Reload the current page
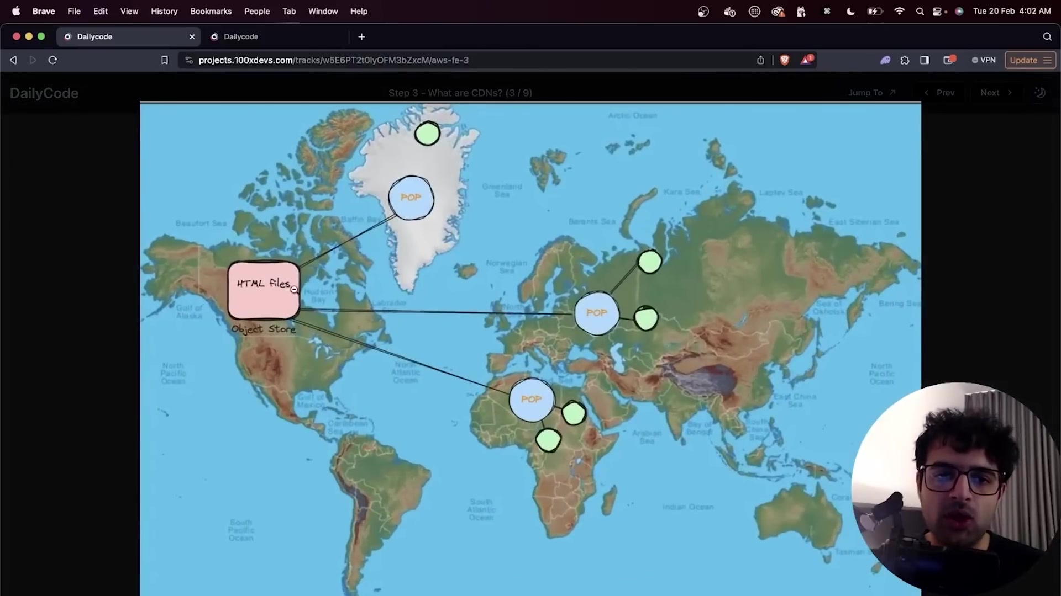1061x596 pixels. click(52, 60)
